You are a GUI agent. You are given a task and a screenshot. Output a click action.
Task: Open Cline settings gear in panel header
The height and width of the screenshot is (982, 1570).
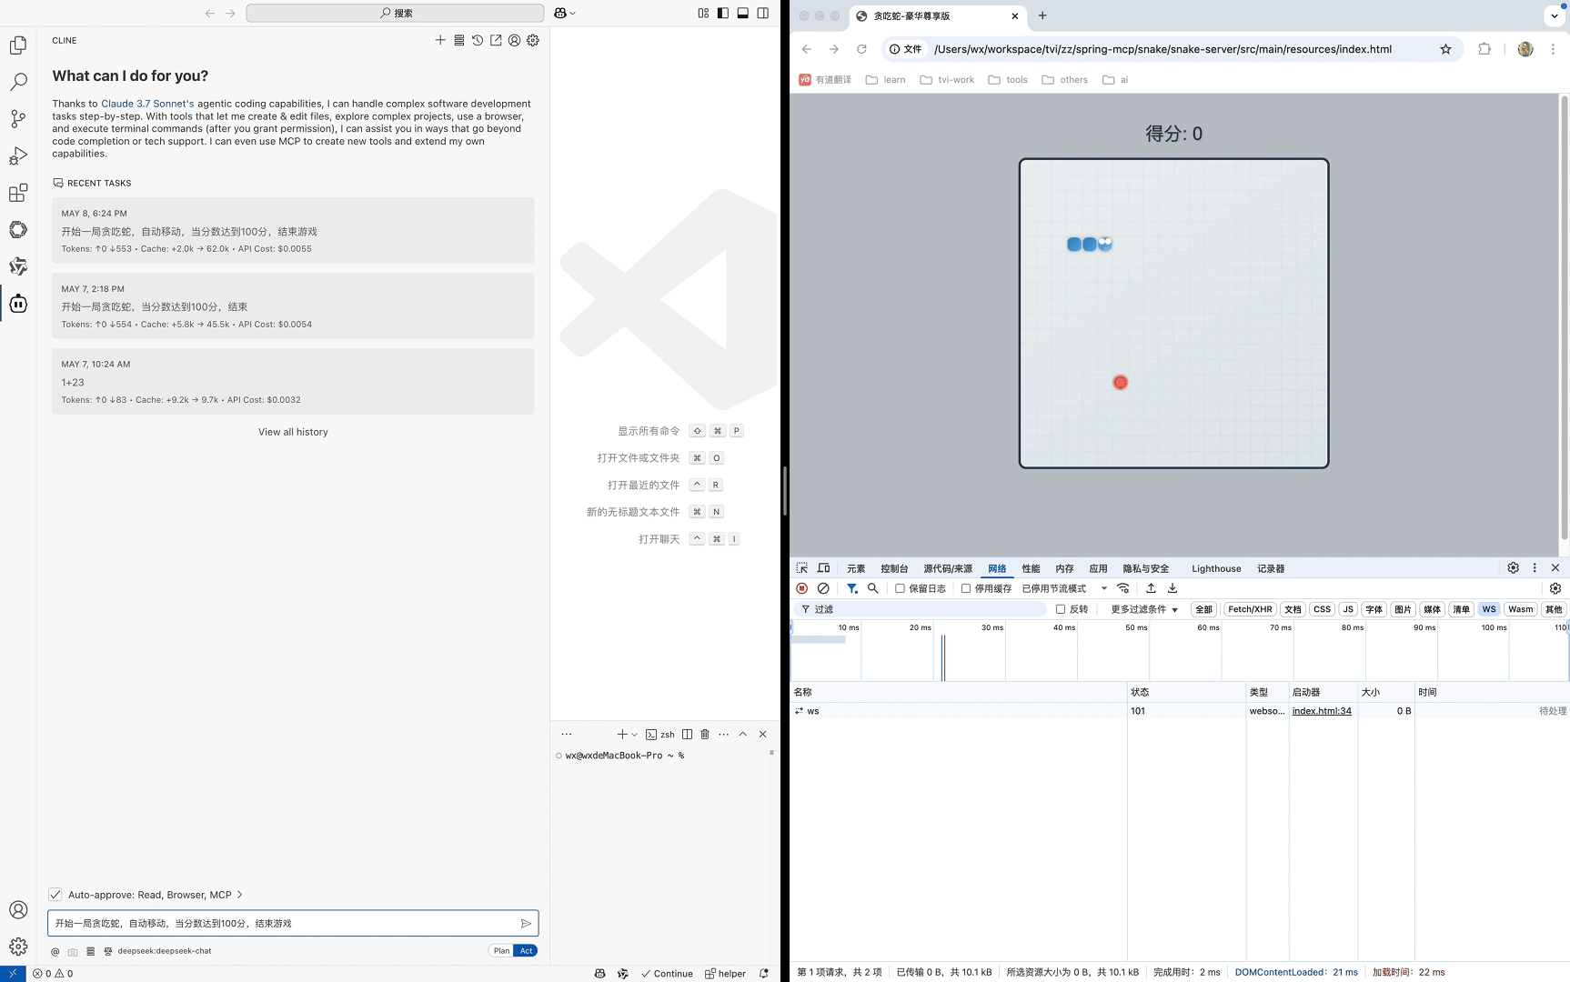click(x=533, y=40)
